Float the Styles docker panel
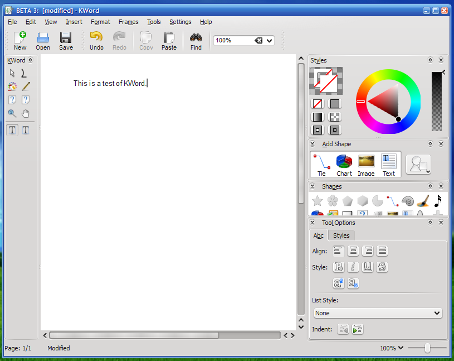The height and width of the screenshot is (361, 454). pyautogui.click(x=430, y=60)
